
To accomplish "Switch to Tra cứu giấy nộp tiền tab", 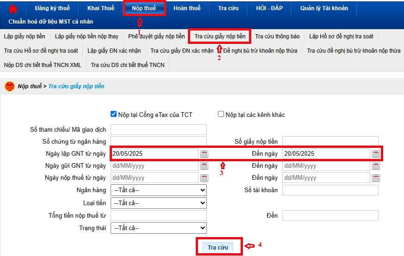I will [x=220, y=37].
